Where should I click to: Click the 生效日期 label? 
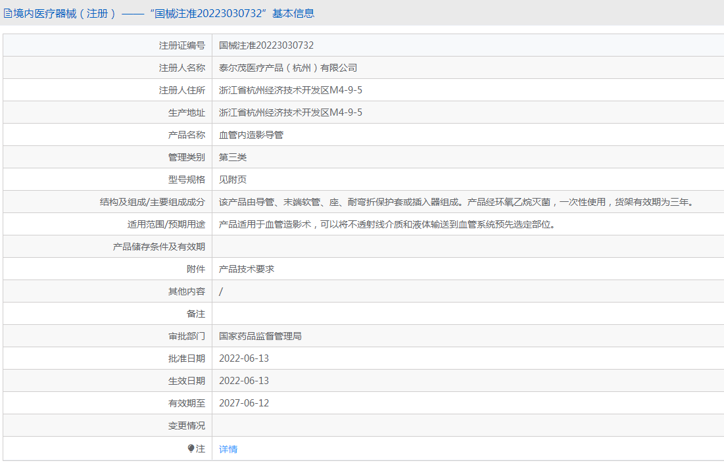(187, 381)
